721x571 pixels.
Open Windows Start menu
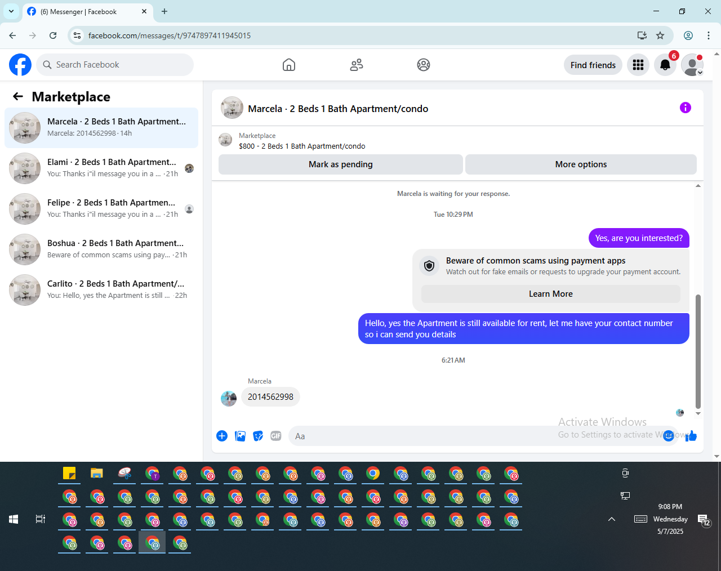14,519
